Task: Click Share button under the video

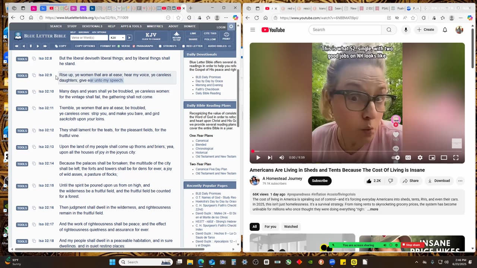Action: [x=410, y=181]
